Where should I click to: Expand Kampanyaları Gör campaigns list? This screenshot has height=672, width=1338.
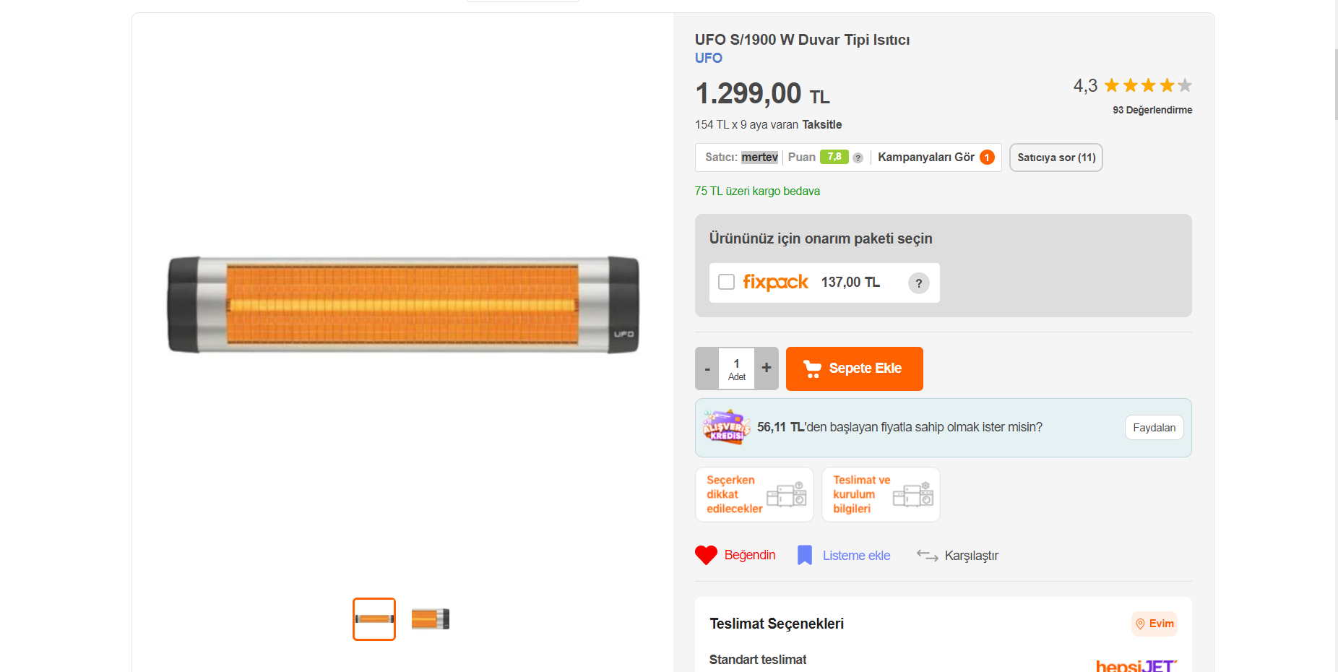pos(936,158)
